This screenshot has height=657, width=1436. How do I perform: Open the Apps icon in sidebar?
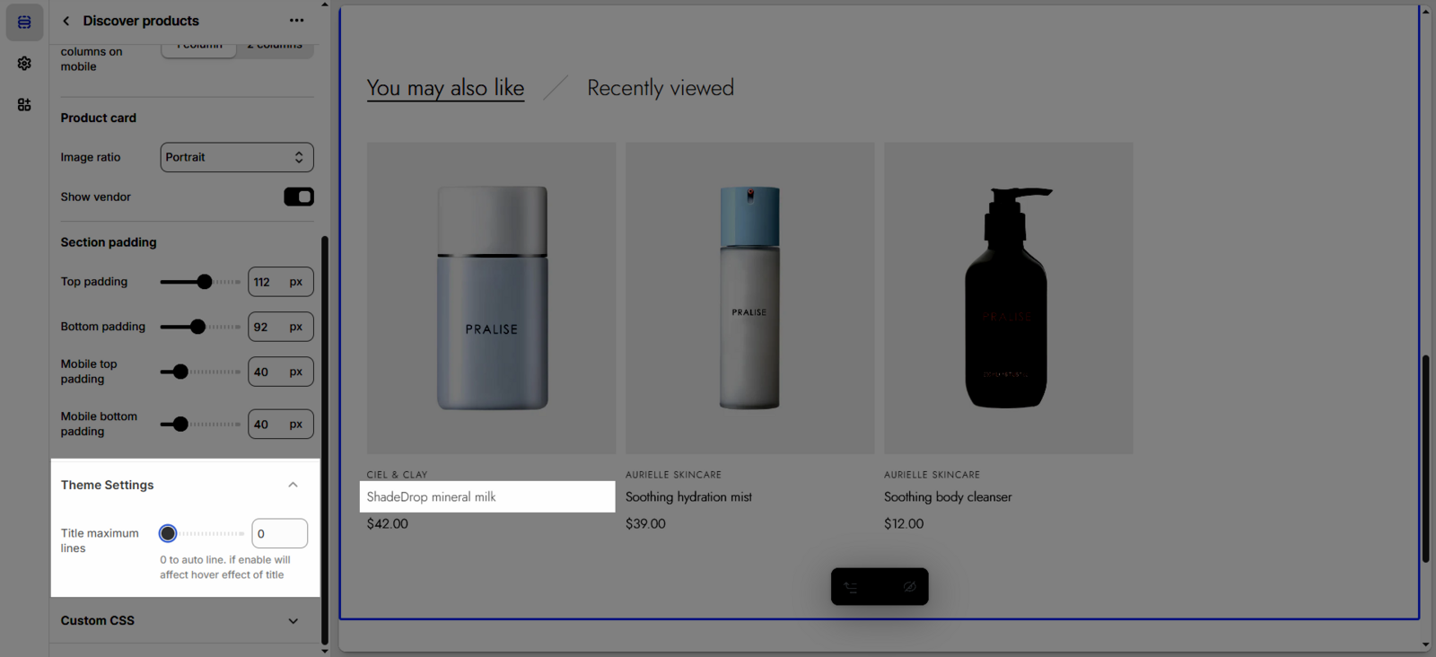click(x=24, y=105)
